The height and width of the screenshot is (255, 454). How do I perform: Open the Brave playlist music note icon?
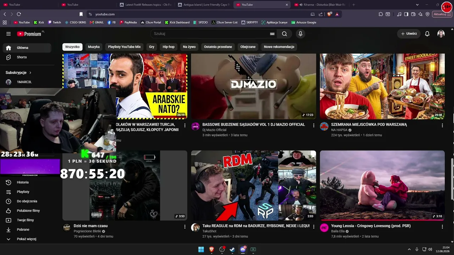[x=399, y=14]
